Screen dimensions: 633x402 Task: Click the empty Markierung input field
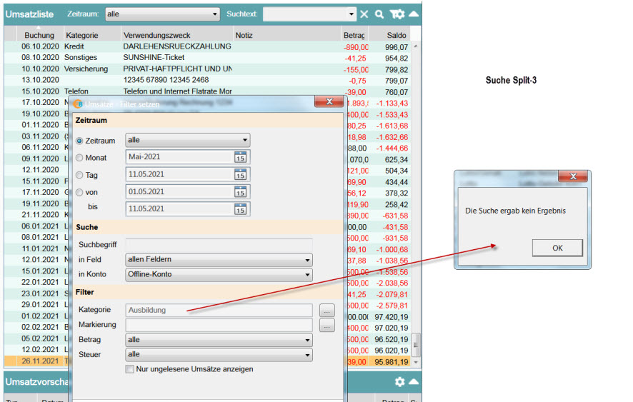[x=219, y=325]
